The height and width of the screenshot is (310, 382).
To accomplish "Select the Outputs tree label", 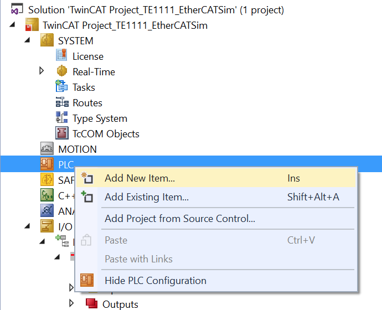I will coord(120,304).
